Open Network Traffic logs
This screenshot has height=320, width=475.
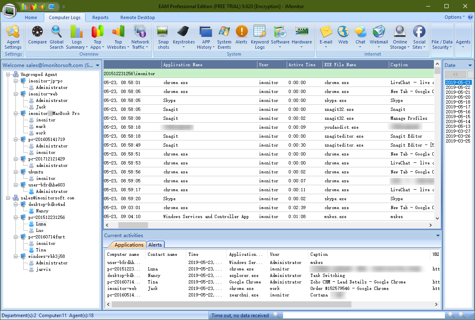click(140, 37)
